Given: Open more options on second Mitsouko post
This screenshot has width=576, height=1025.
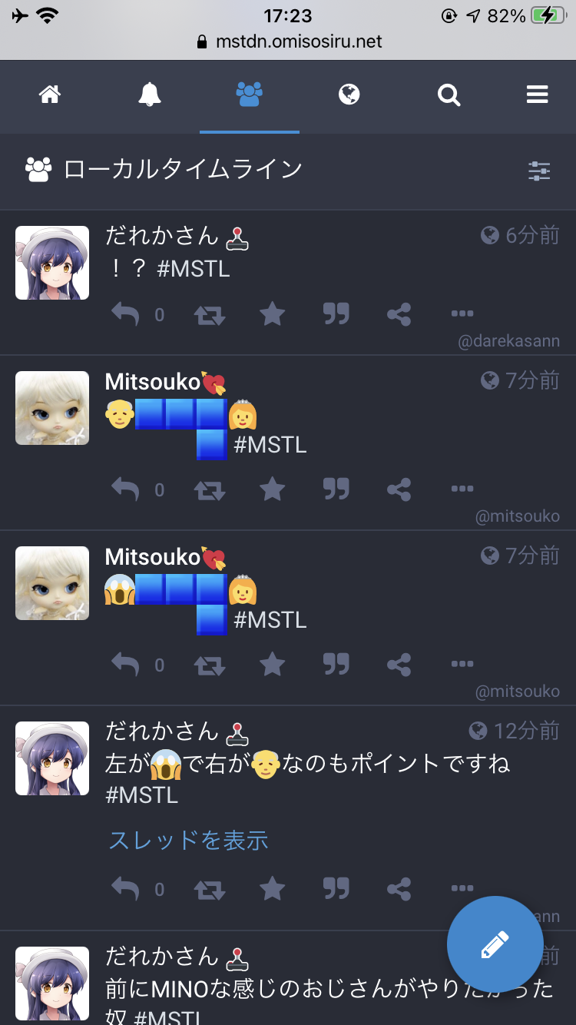Looking at the screenshot, I should pyautogui.click(x=462, y=664).
